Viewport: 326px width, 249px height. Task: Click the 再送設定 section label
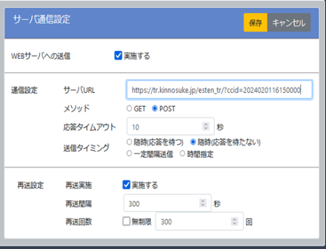click(x=30, y=185)
